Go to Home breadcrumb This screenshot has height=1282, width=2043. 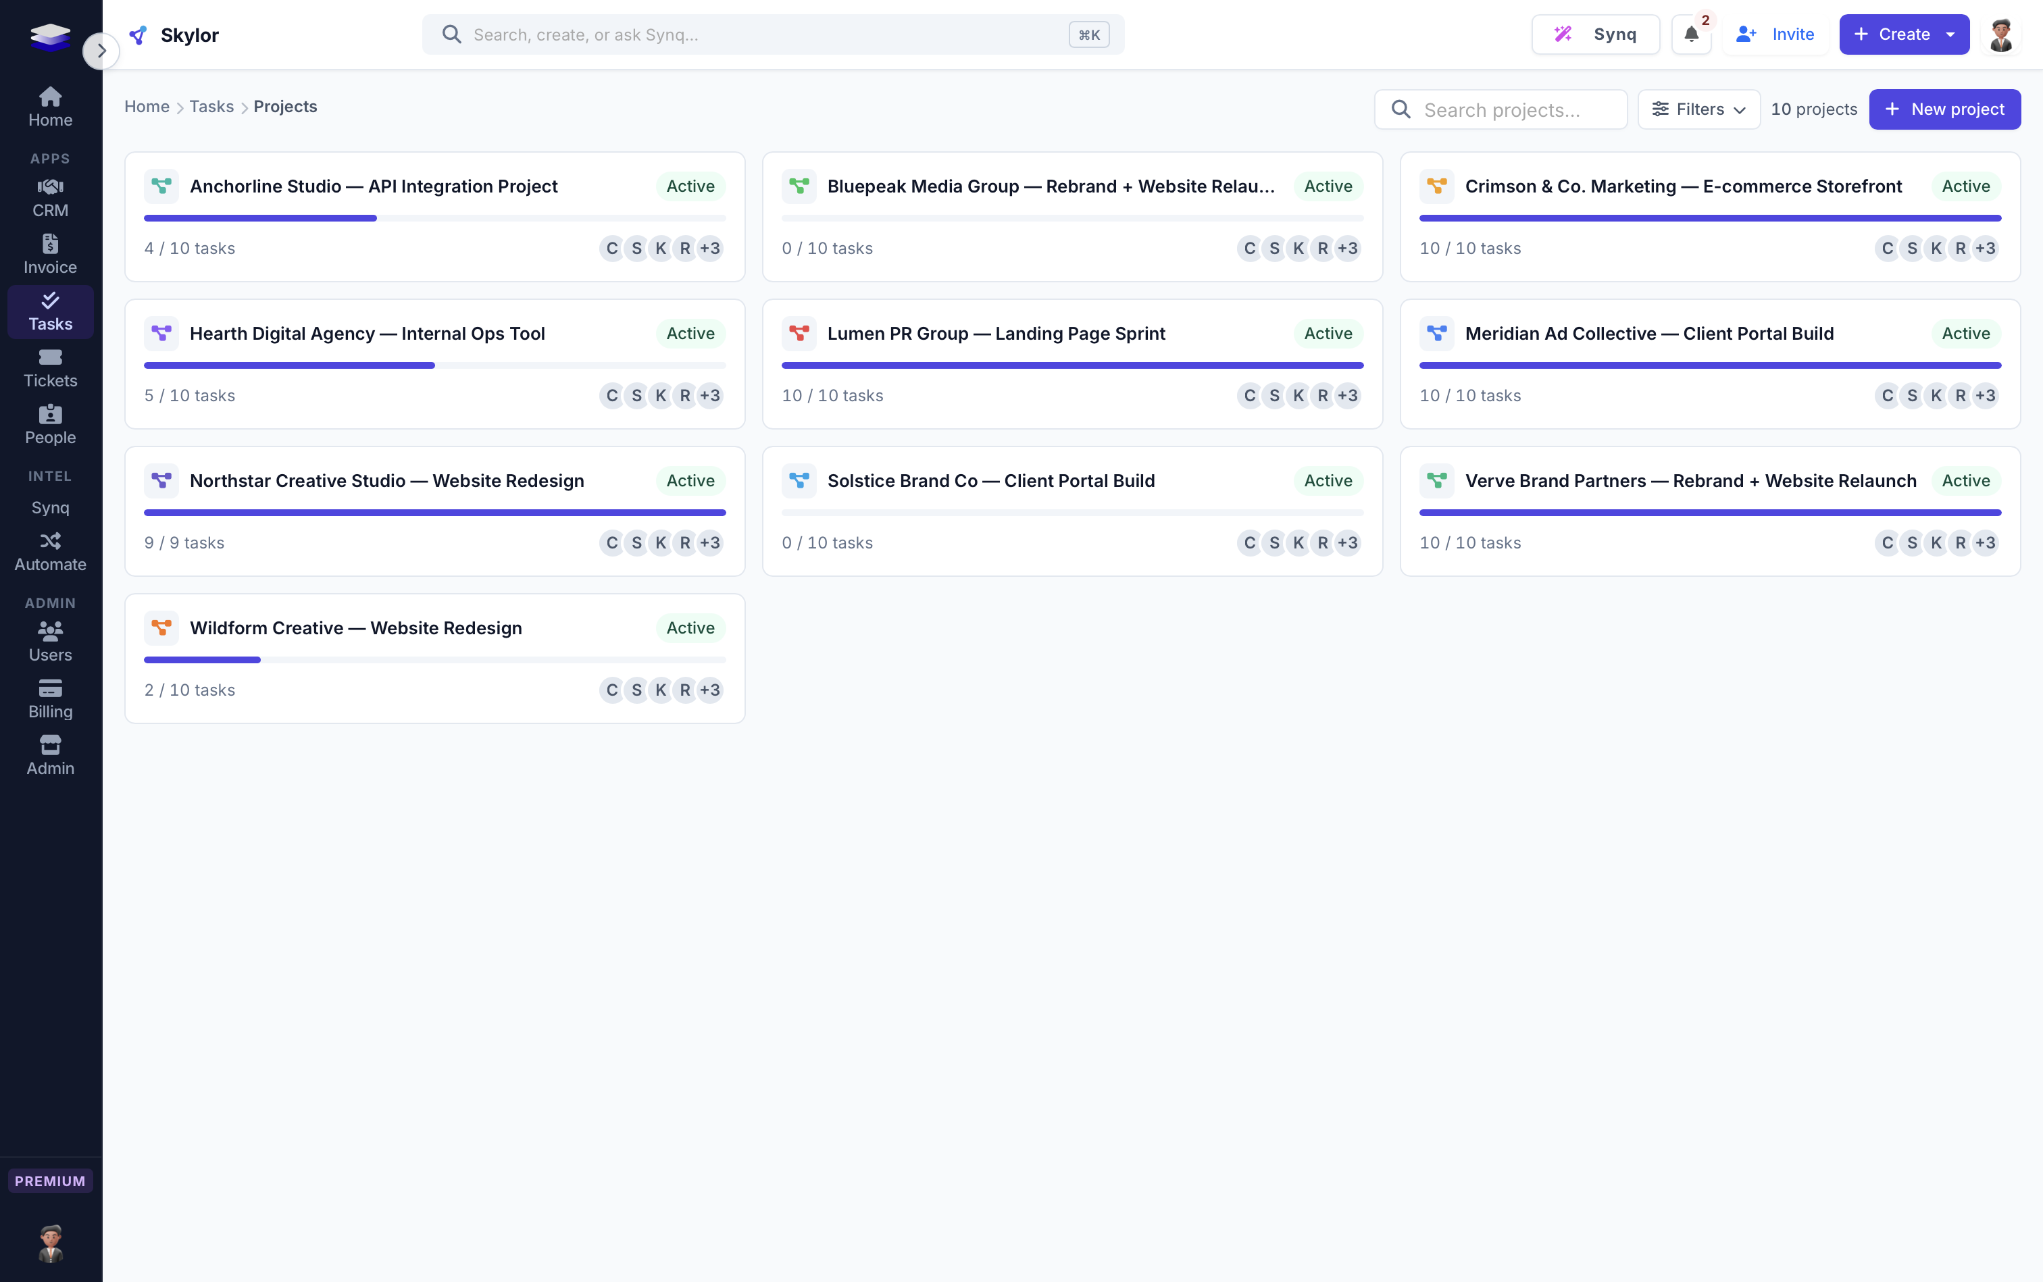[147, 107]
